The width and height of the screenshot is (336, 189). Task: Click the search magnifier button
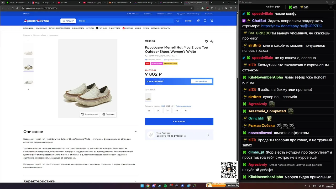point(178,21)
